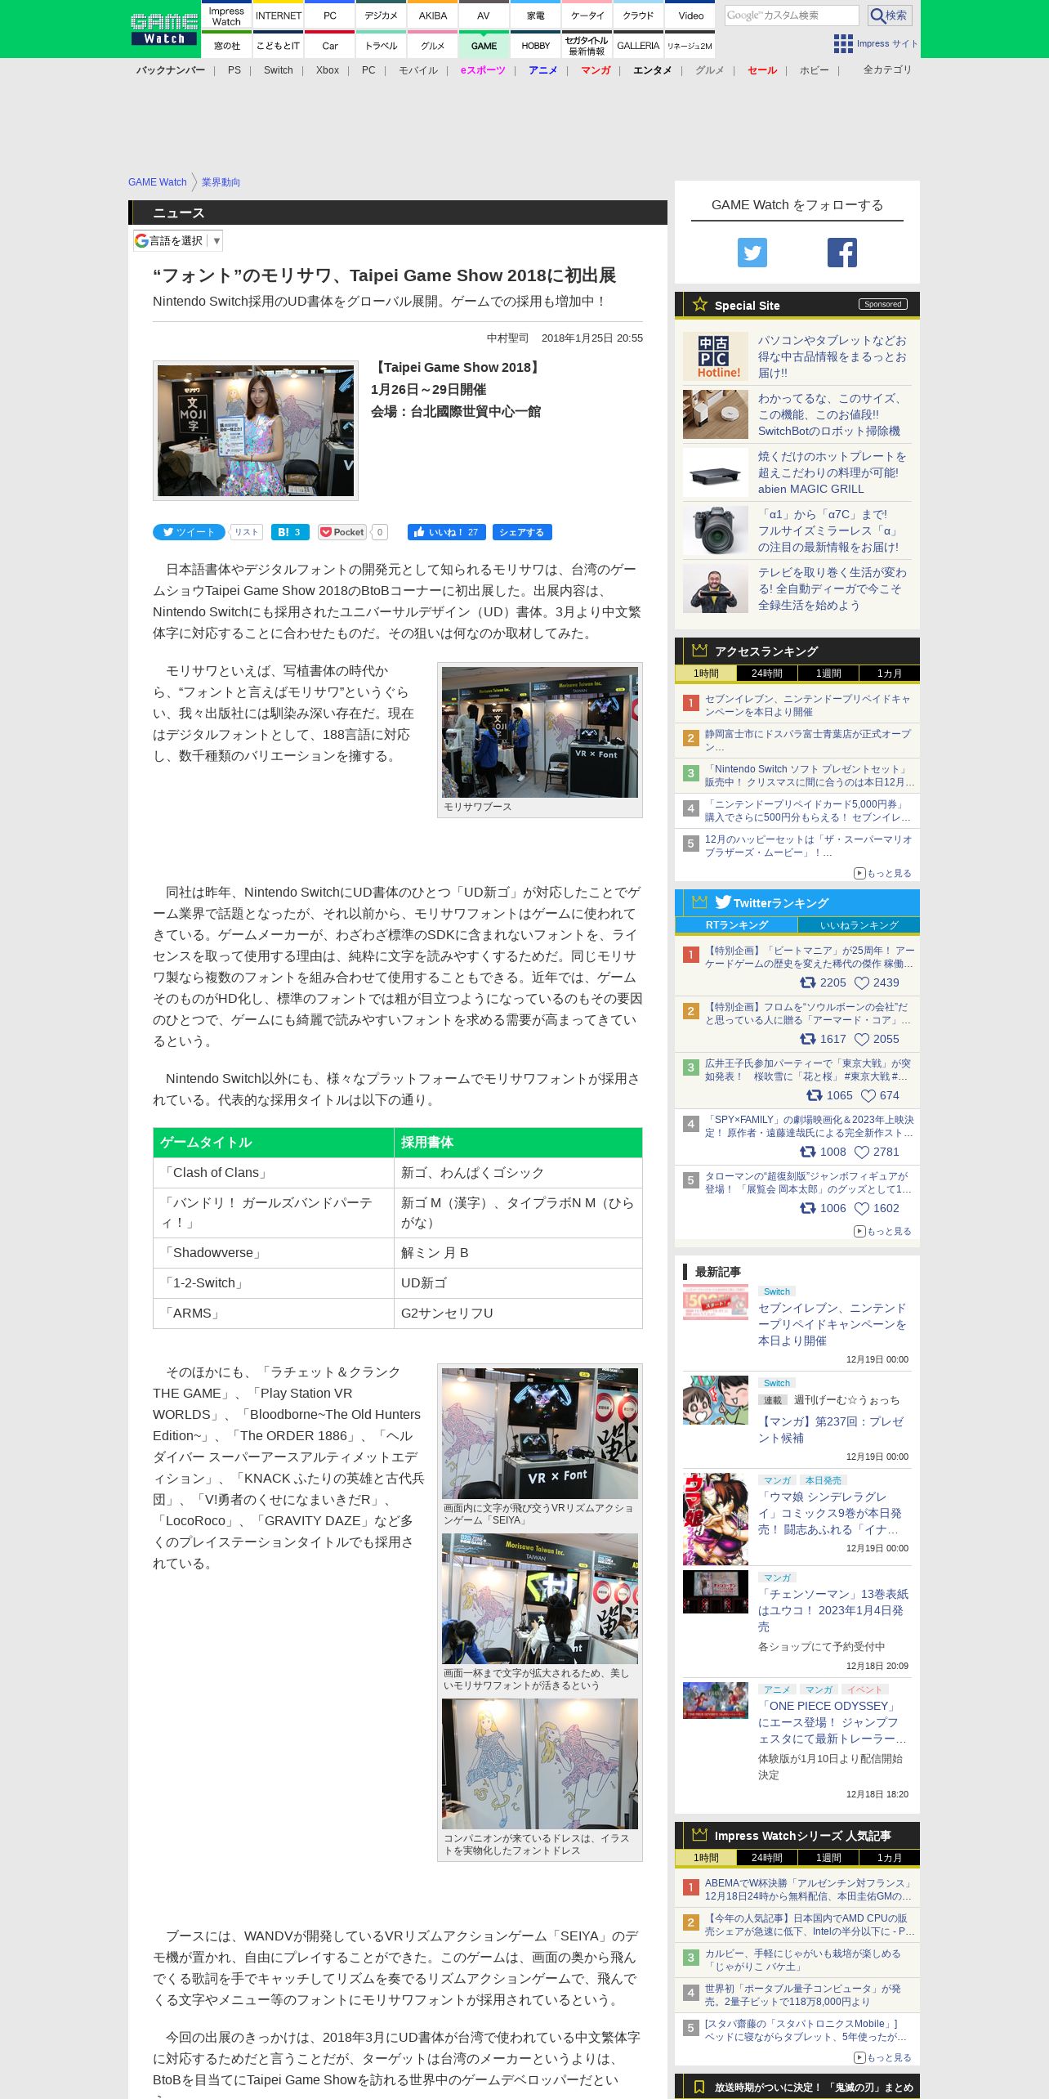
Task: Open 全カテゴリ menu
Action: point(887,70)
